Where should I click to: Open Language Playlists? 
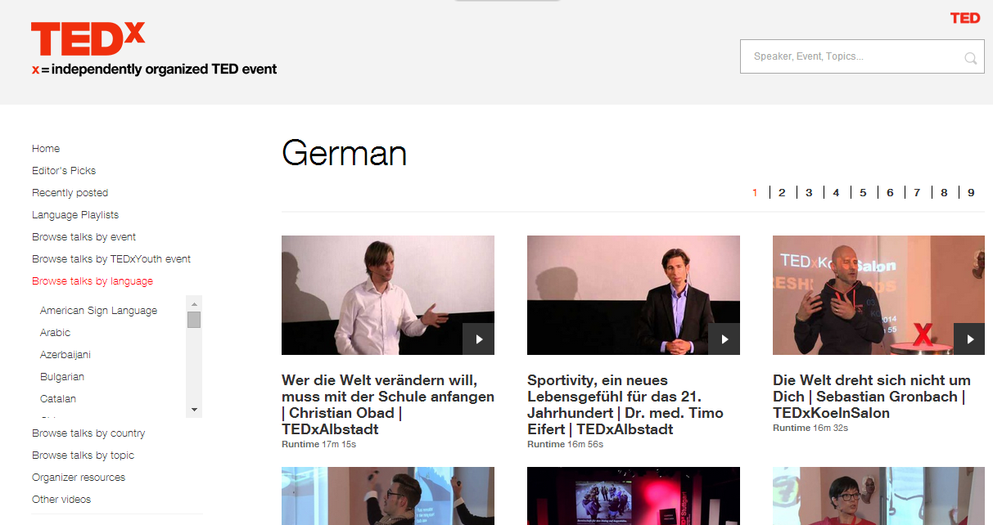75,215
